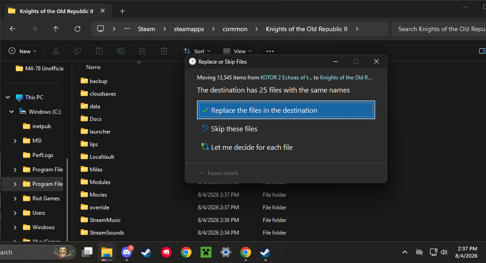The height and width of the screenshot is (263, 486).
Task: Go back using the Back arrow
Action: (13, 29)
